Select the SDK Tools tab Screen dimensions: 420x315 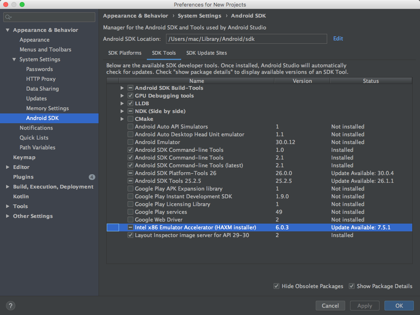click(x=164, y=53)
